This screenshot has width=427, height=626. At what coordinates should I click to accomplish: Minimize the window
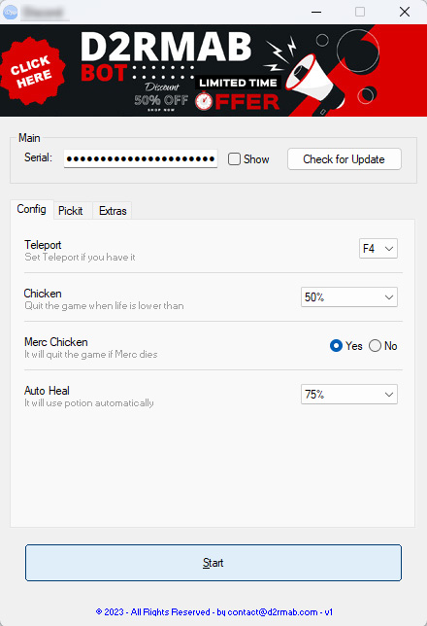(x=316, y=12)
